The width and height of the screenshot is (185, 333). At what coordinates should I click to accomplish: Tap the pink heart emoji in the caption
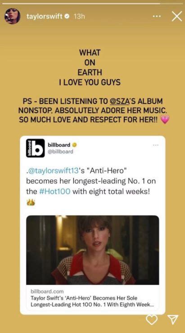coord(165,120)
